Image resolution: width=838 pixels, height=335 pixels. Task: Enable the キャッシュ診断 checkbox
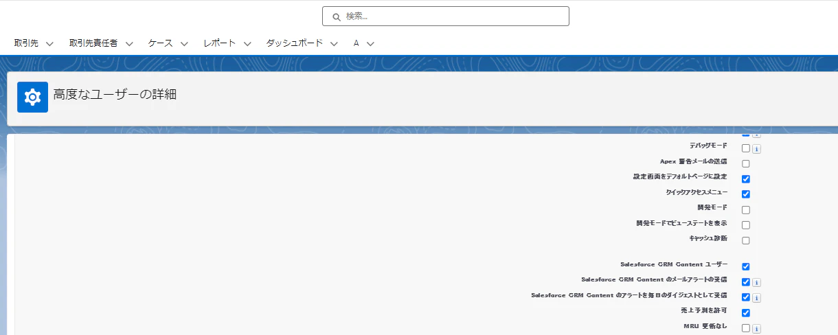[x=746, y=241]
